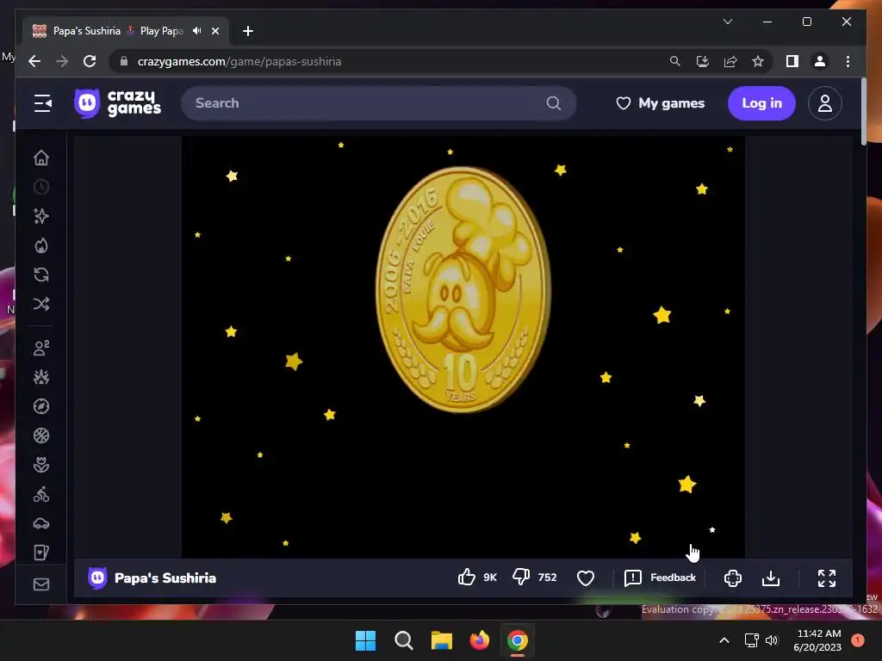Open Recently played clock icon

pyautogui.click(x=41, y=187)
